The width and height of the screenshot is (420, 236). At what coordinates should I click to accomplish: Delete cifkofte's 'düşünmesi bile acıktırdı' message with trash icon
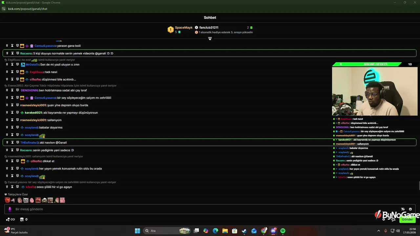tap(7, 79)
